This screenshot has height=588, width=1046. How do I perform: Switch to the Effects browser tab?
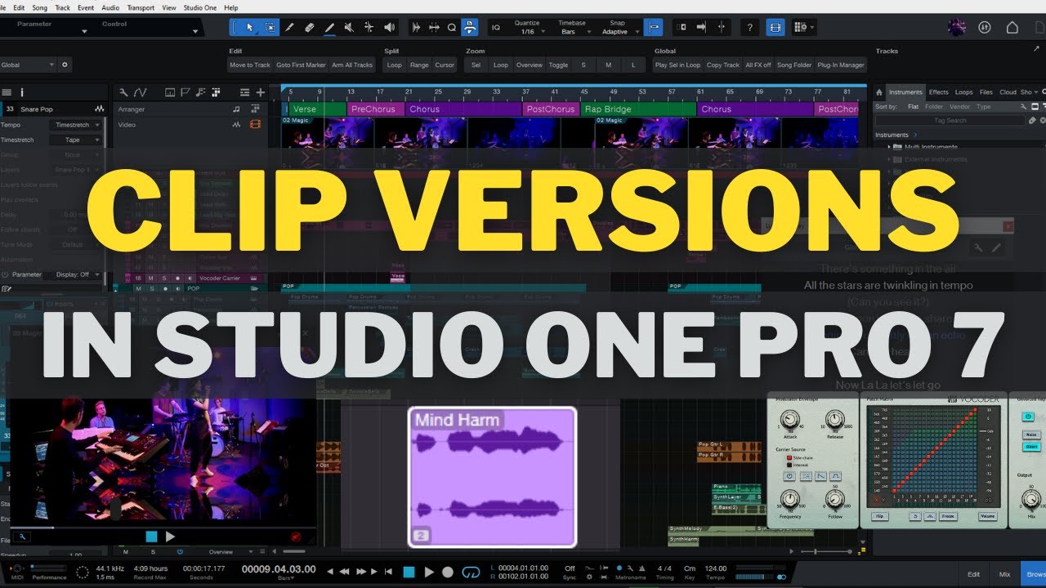(x=939, y=92)
